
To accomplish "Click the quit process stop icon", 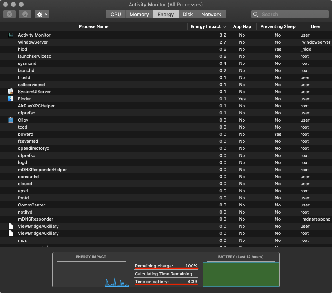I will point(9,14).
